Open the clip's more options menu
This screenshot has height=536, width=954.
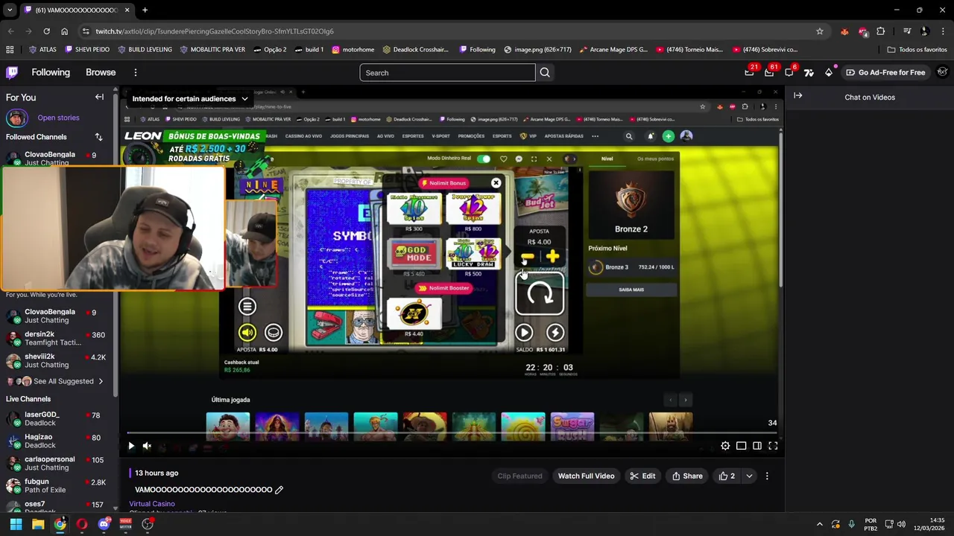coord(766,476)
